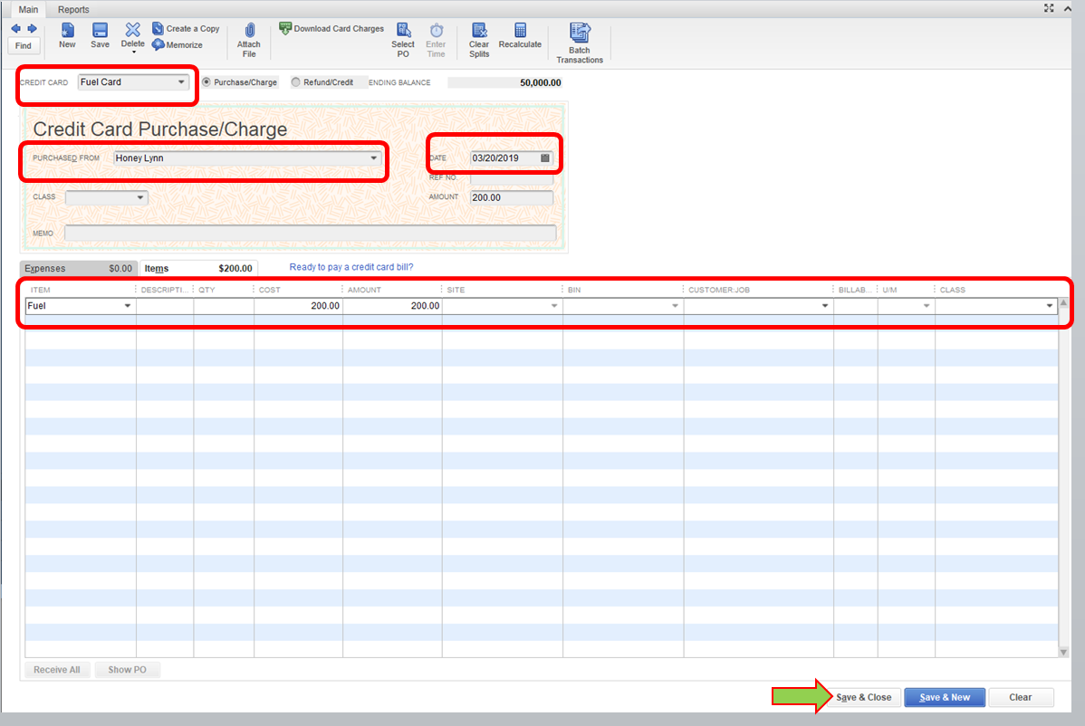
Task: Click the Memo input field
Action: [310, 233]
